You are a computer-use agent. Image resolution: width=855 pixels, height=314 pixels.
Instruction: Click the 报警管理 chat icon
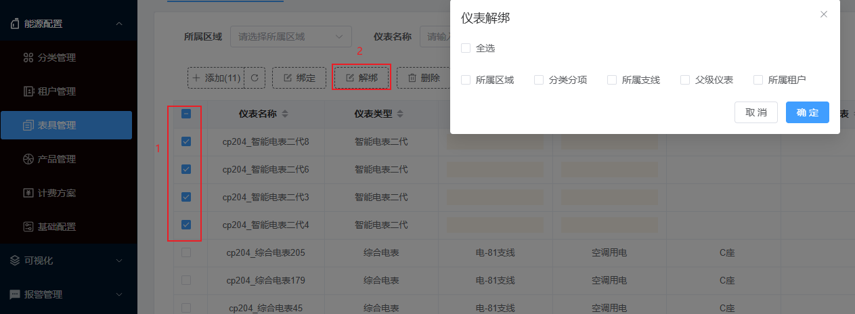[x=15, y=294]
